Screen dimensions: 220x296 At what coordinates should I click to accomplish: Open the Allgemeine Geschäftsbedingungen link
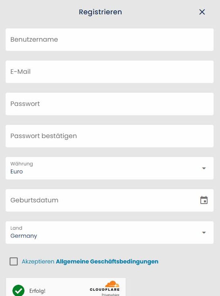(107, 261)
